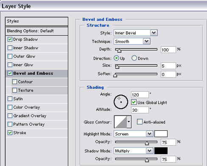Select the Gradient Overlay effect row
Screen dimensions: 207x166
click(36, 116)
